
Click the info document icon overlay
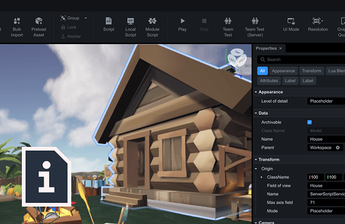coord(46,177)
